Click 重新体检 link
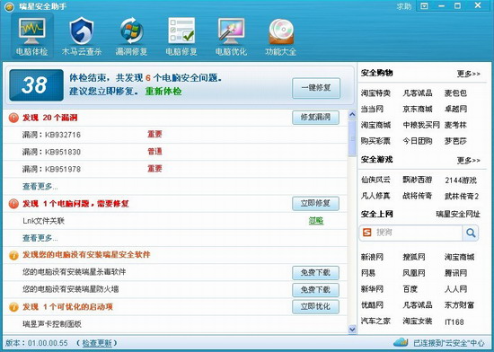494x352 pixels. 163,92
